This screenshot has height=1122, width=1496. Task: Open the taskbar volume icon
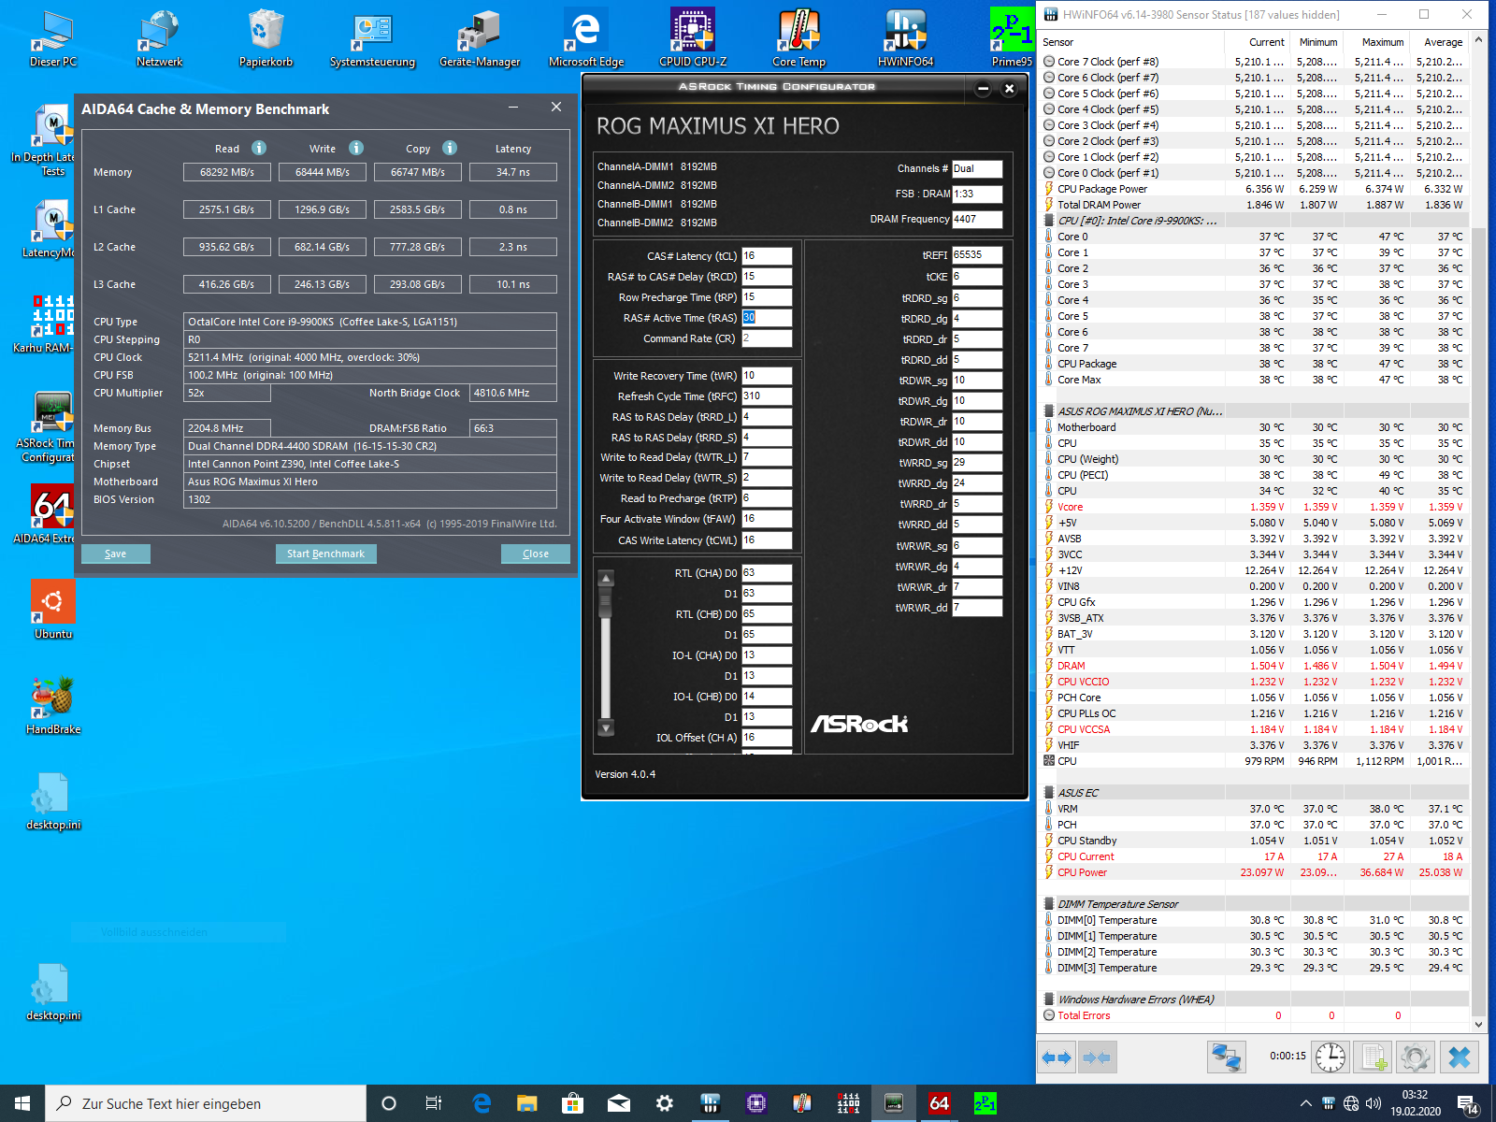[1374, 1103]
